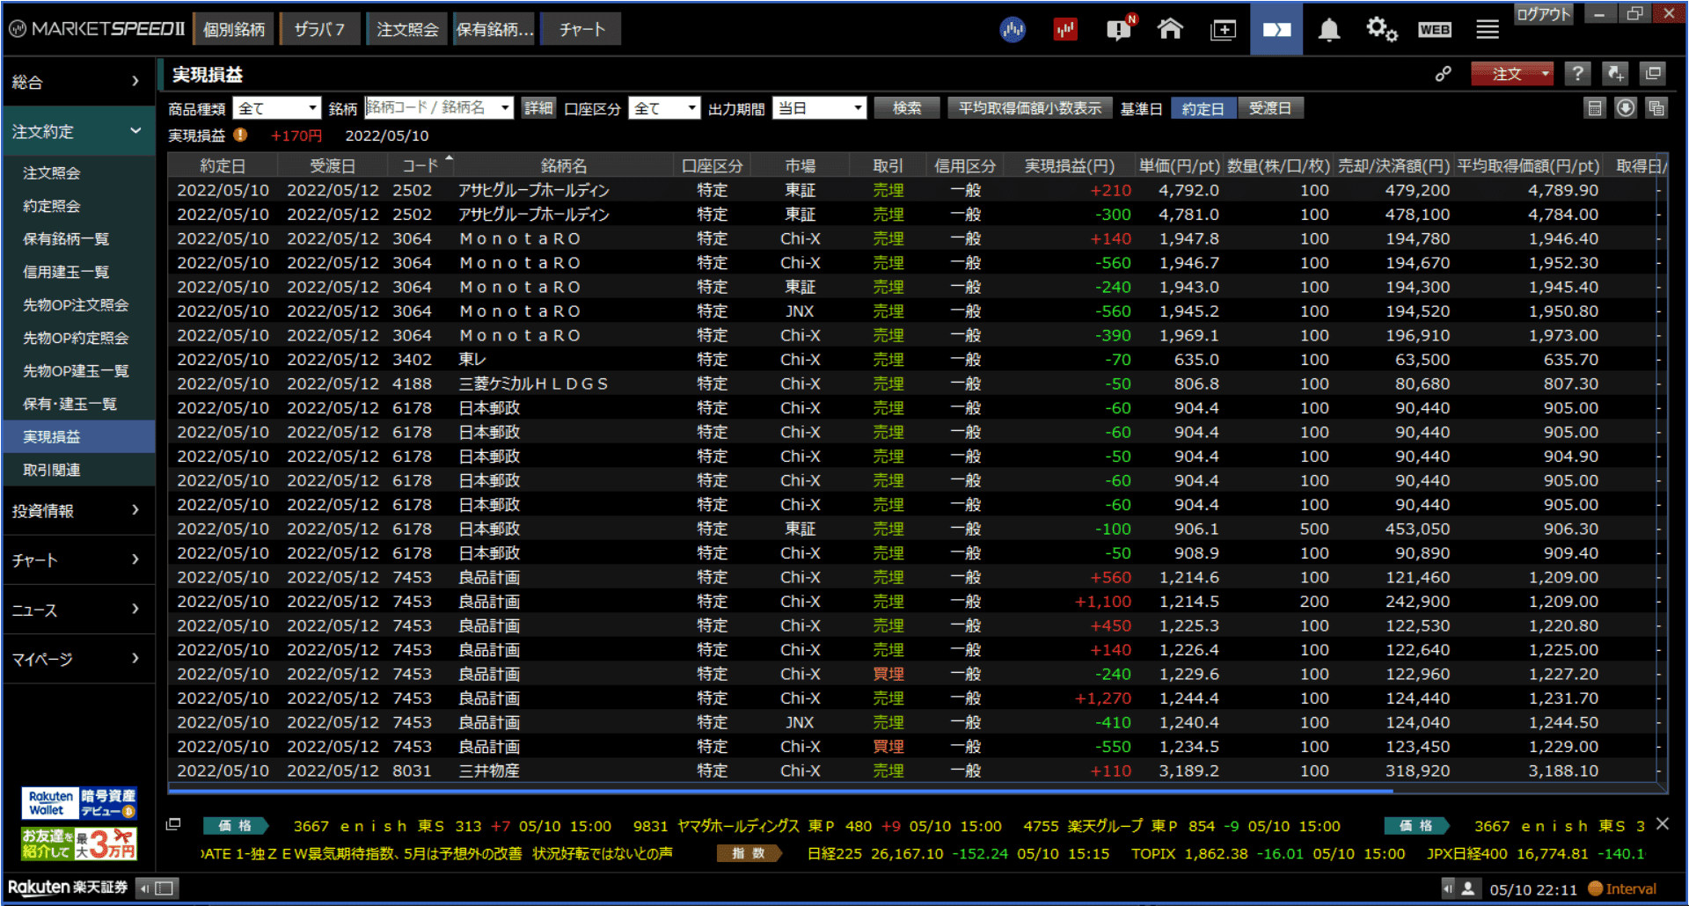Open 先物OP注文照会 in the sidebar

pyautogui.click(x=78, y=304)
